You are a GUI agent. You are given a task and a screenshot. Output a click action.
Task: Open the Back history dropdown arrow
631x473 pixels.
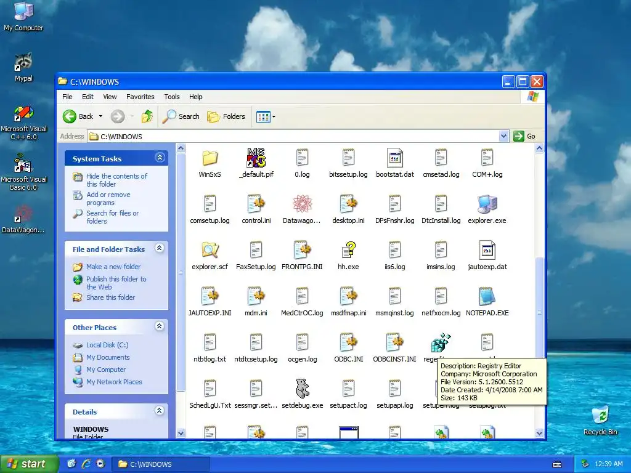(x=100, y=116)
